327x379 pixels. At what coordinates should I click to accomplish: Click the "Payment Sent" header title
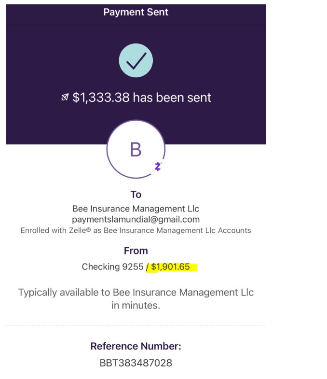(x=136, y=12)
